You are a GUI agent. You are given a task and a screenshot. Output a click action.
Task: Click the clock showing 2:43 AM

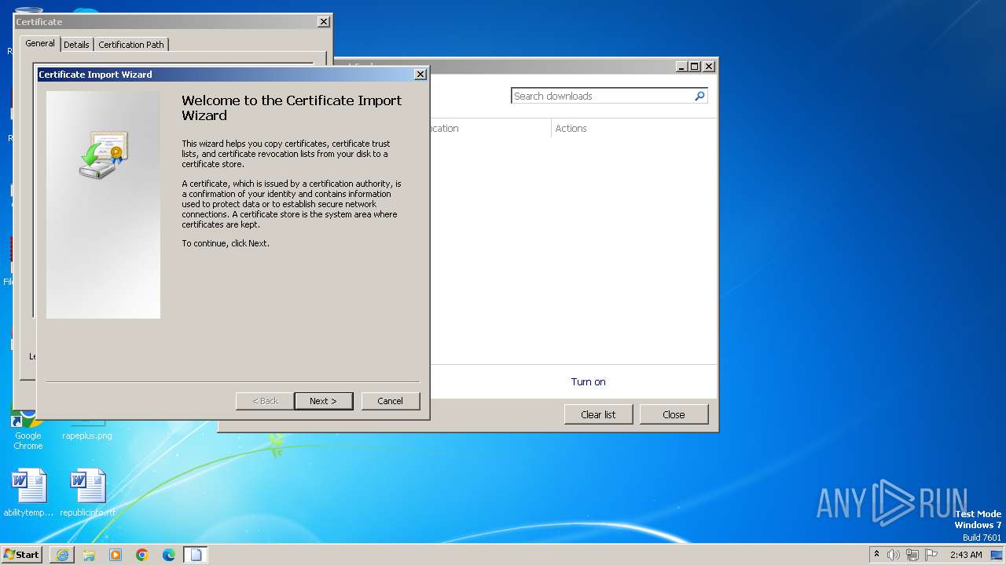coord(966,555)
